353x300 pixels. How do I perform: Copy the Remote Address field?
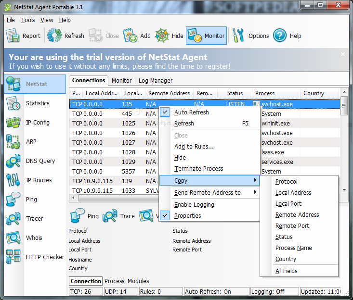299,215
